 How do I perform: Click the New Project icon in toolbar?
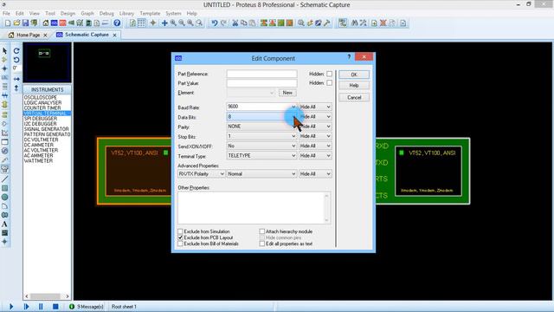click(x=8, y=23)
